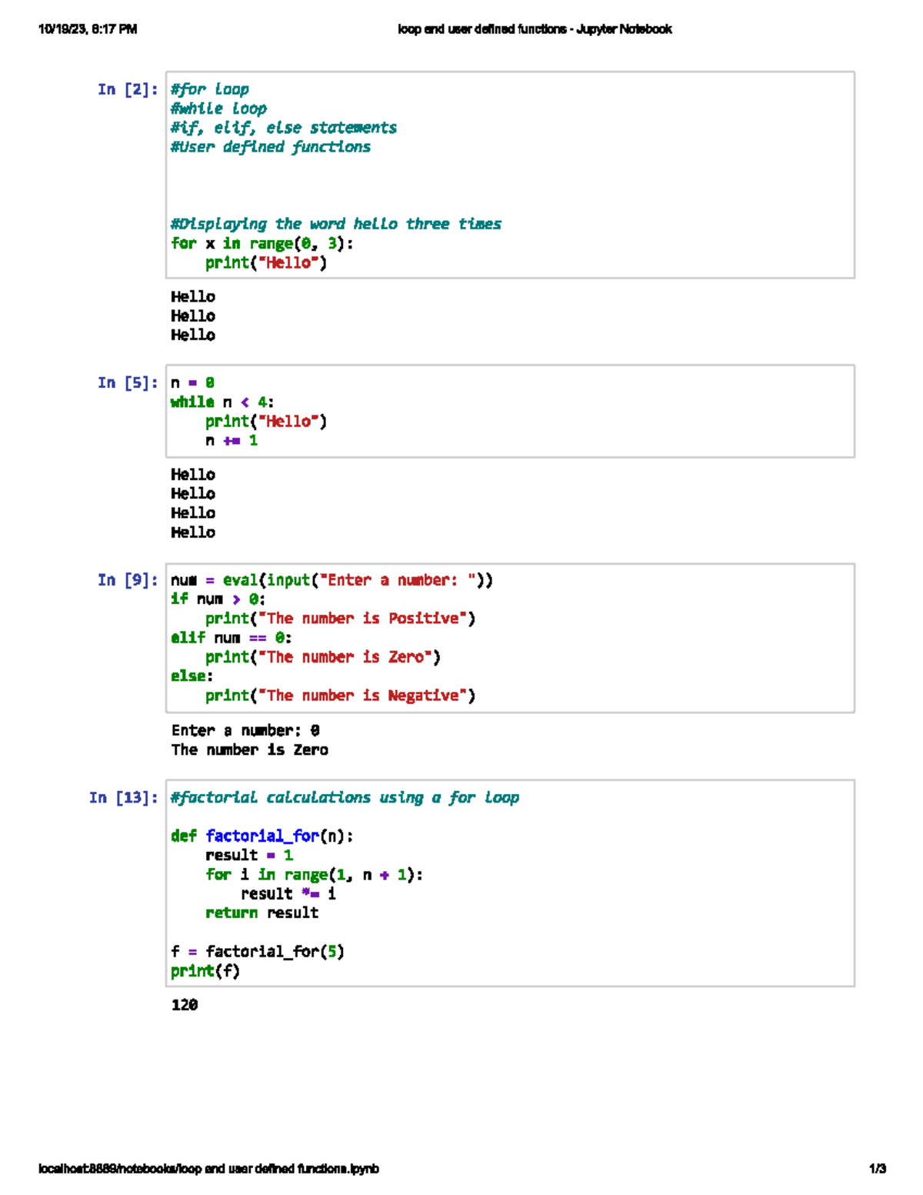Click the 'for i in range(1, n + 1):' line

click(x=314, y=874)
